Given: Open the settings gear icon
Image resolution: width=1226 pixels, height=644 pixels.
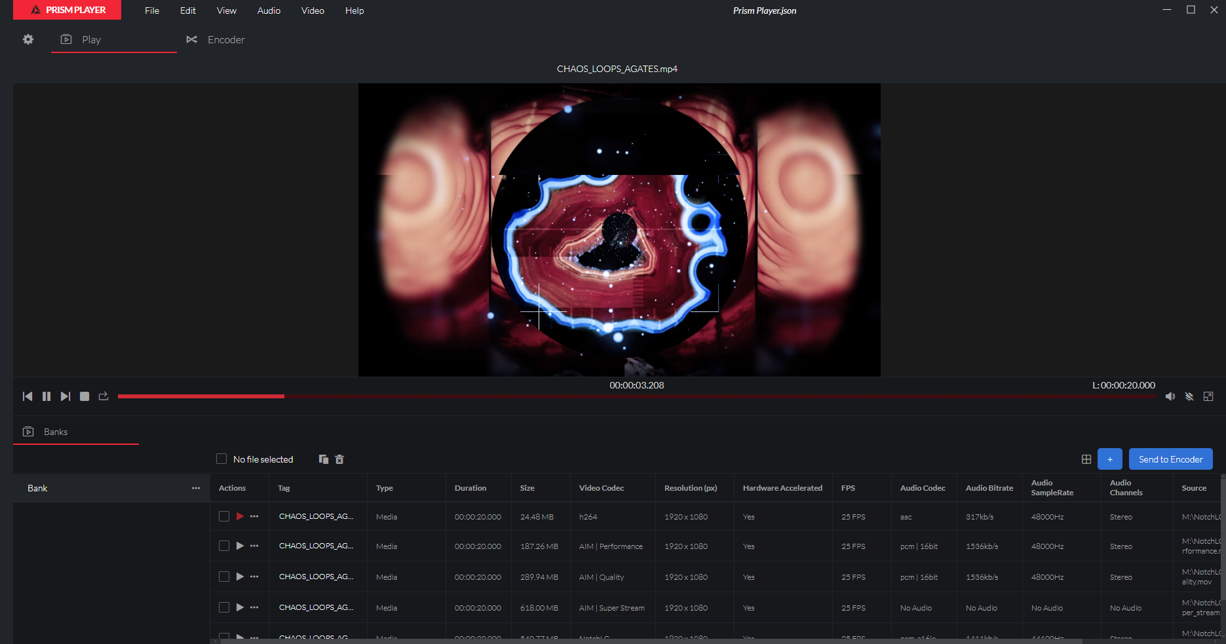Looking at the screenshot, I should pos(28,39).
